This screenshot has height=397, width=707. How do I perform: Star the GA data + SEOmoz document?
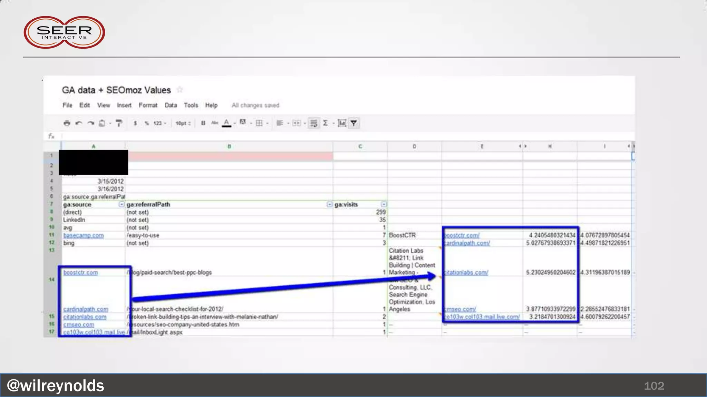[x=180, y=90]
